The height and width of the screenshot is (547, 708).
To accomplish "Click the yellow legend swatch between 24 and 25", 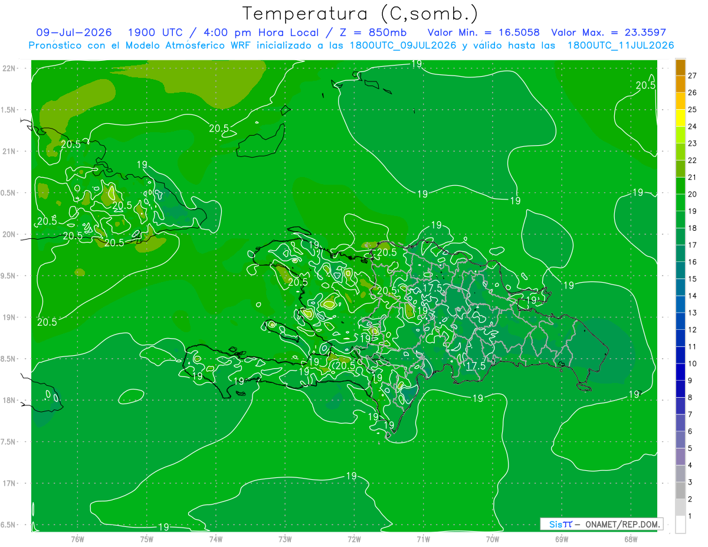I will pyautogui.click(x=680, y=118).
